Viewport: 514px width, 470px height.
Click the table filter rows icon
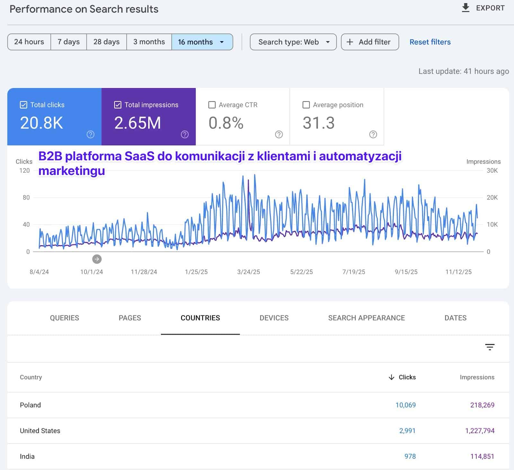[x=490, y=347]
